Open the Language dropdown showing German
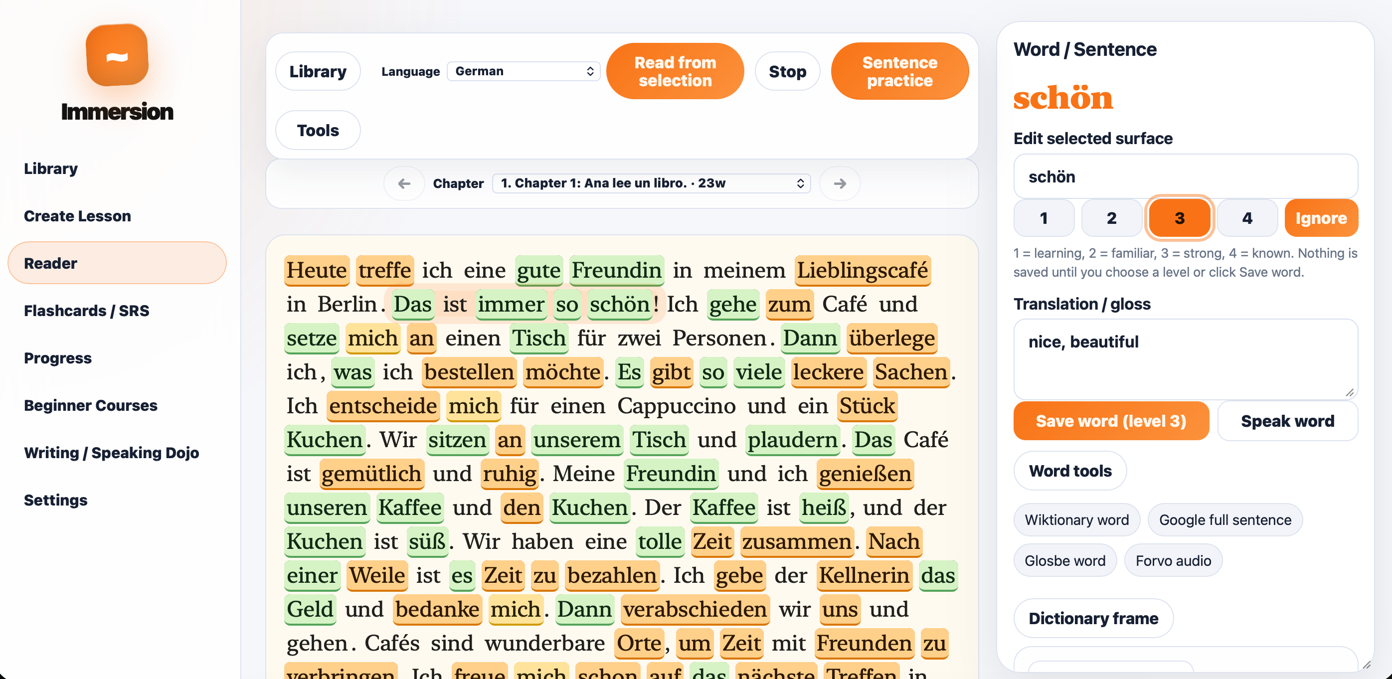 [x=523, y=71]
